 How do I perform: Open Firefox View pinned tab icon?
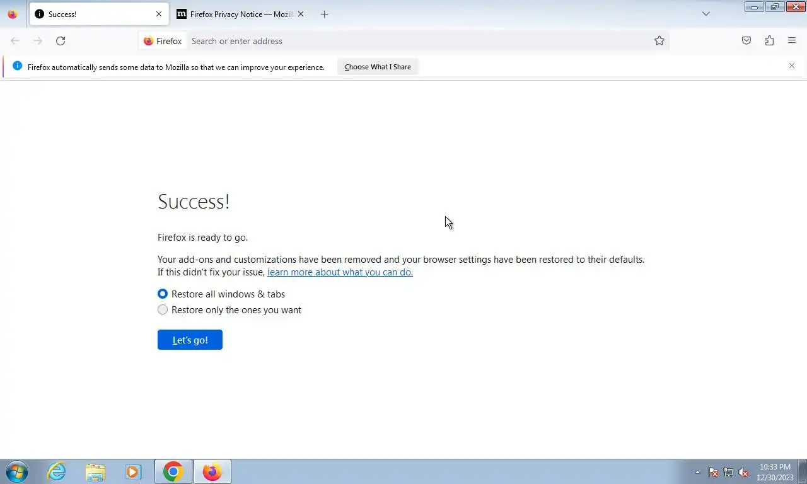point(12,14)
